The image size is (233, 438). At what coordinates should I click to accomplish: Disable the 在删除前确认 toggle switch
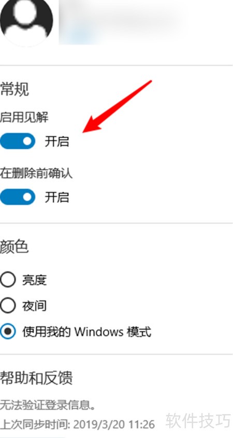pos(18,197)
